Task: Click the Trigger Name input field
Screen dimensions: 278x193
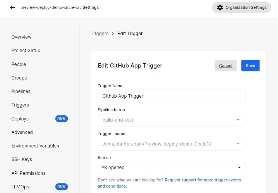Action: (171, 96)
